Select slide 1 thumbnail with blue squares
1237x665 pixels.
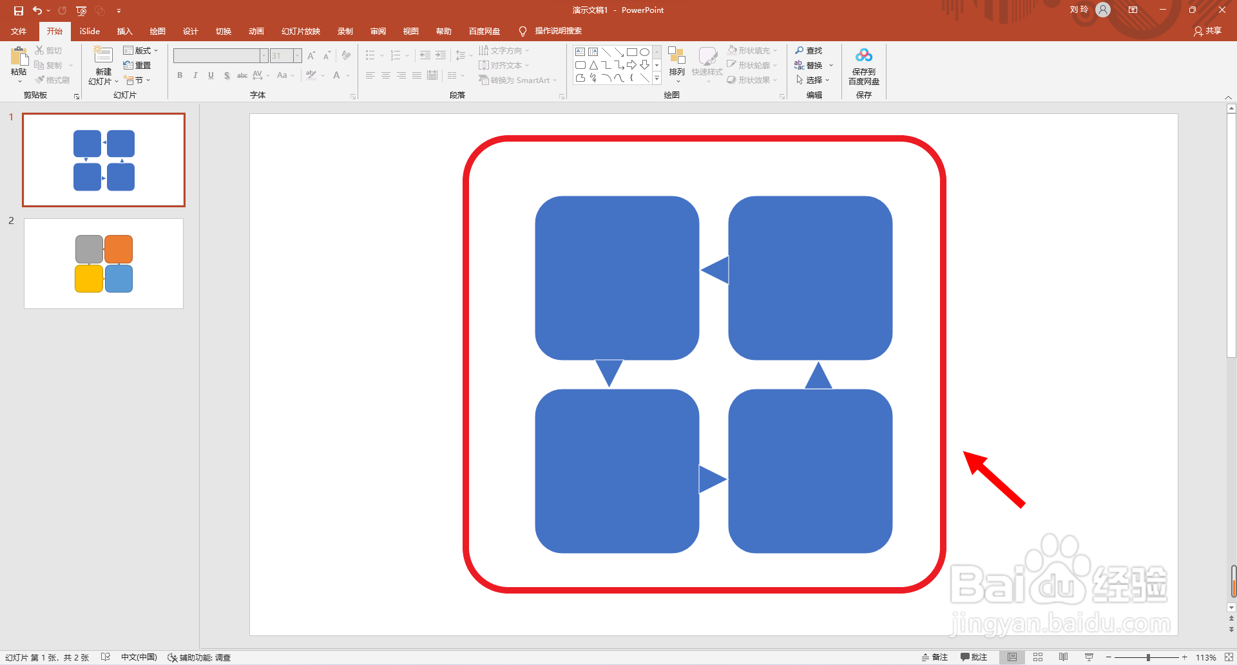(104, 160)
